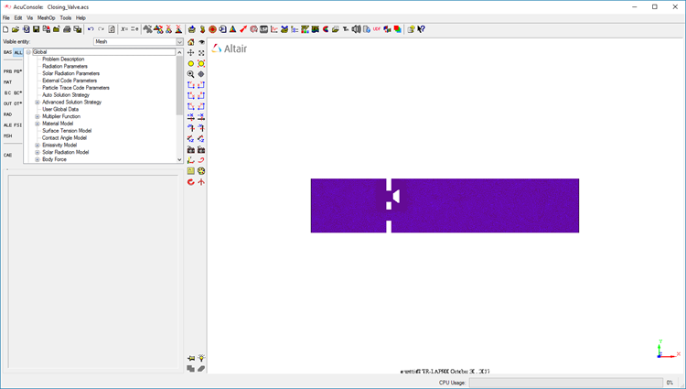Open the Vis menu
This screenshot has height=389, width=686.
[30, 18]
